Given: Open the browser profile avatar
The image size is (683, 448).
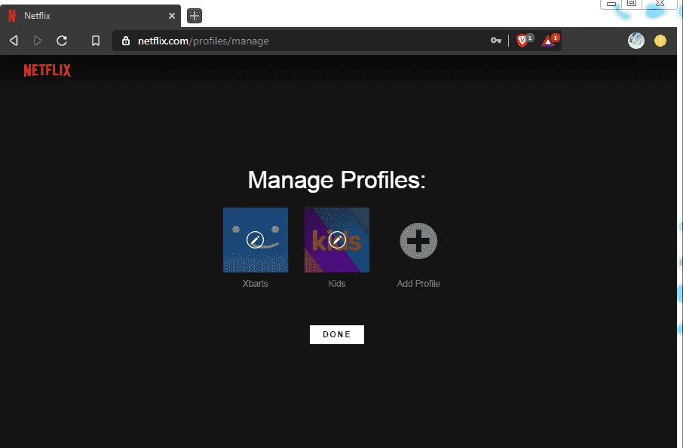Looking at the screenshot, I should (x=636, y=41).
